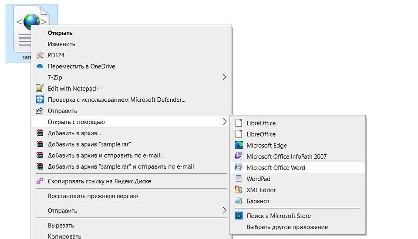
Task: Click the Notepad++ icon
Action: point(40,88)
